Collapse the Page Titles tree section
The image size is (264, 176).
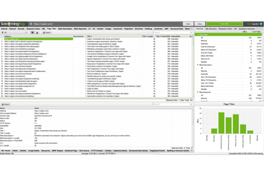198,34
